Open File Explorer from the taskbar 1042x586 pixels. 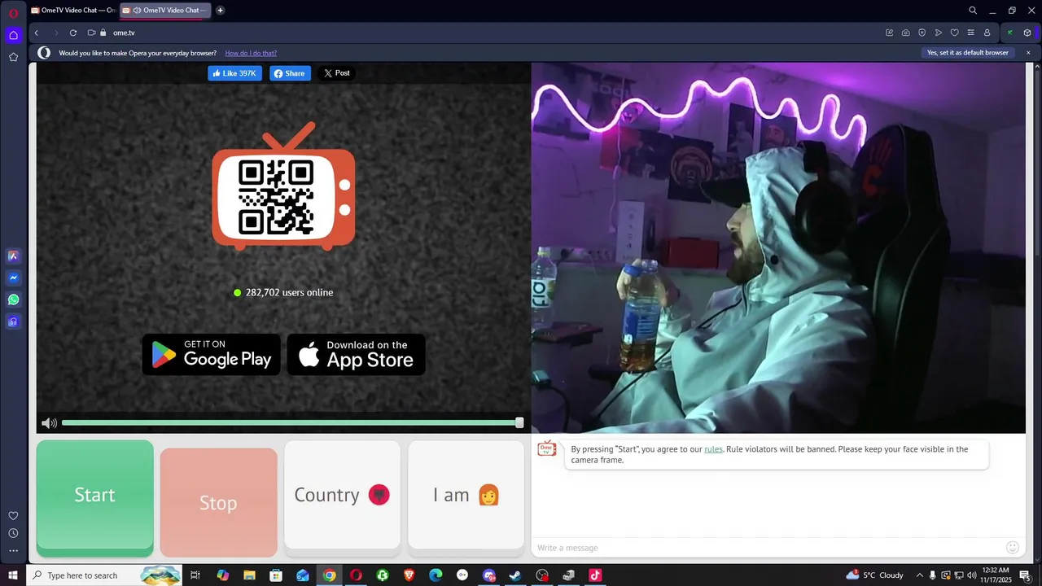tap(249, 575)
